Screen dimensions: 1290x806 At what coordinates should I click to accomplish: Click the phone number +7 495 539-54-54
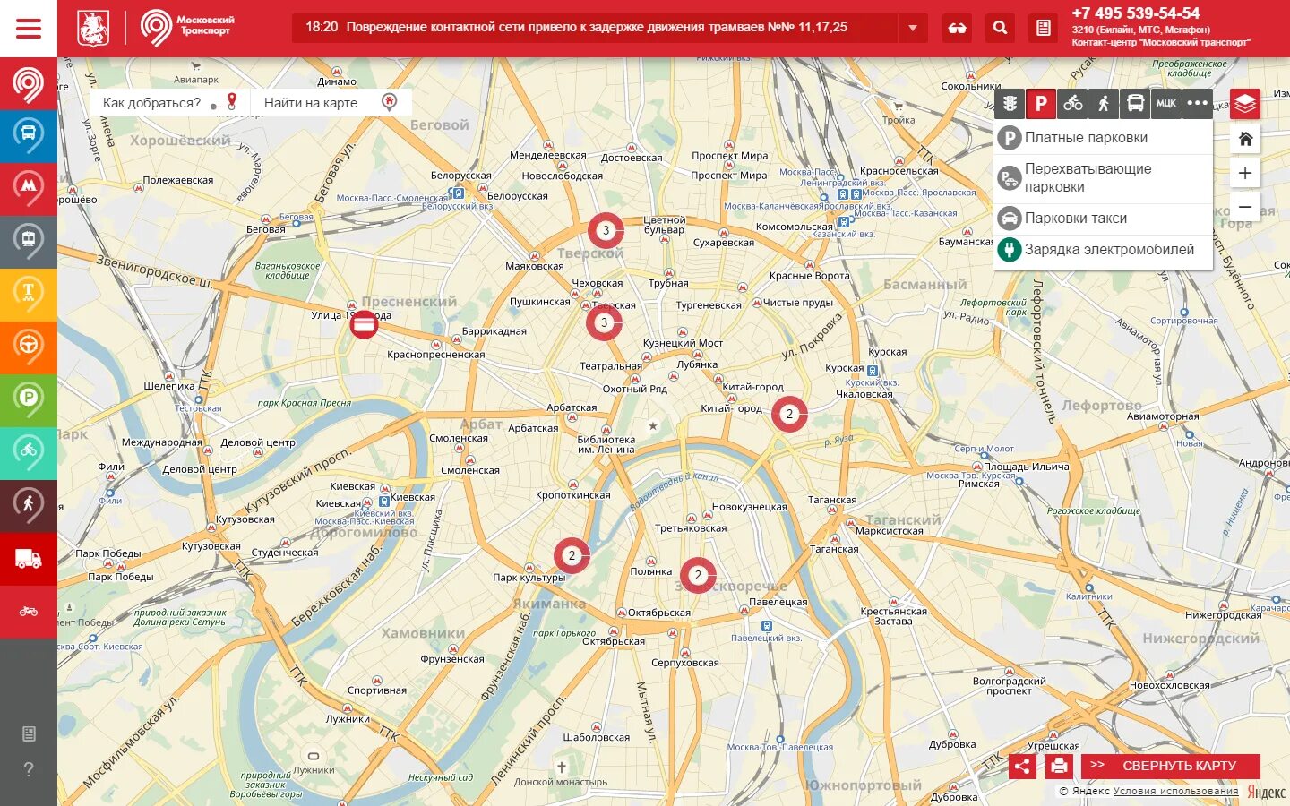pyautogui.click(x=1136, y=13)
